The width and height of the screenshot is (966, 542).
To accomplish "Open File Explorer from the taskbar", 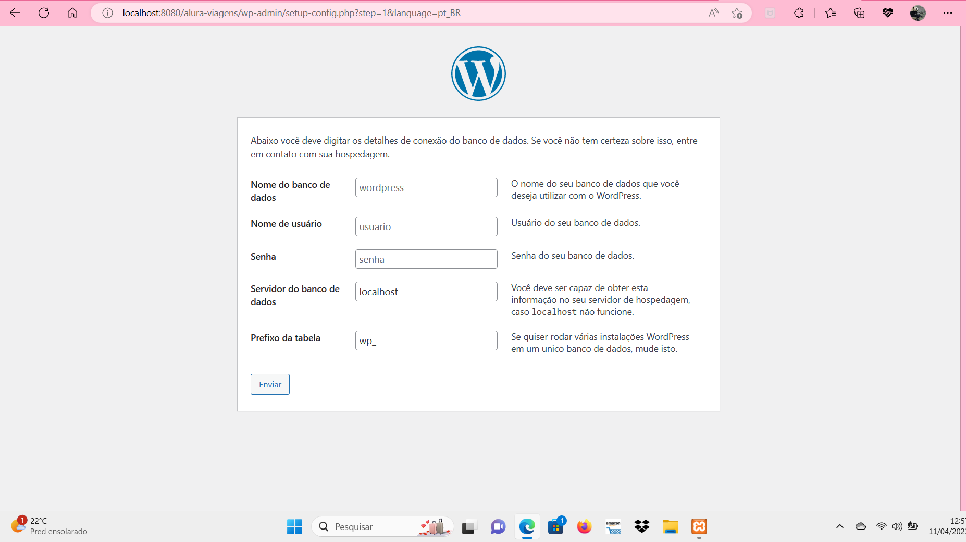I will click(671, 527).
